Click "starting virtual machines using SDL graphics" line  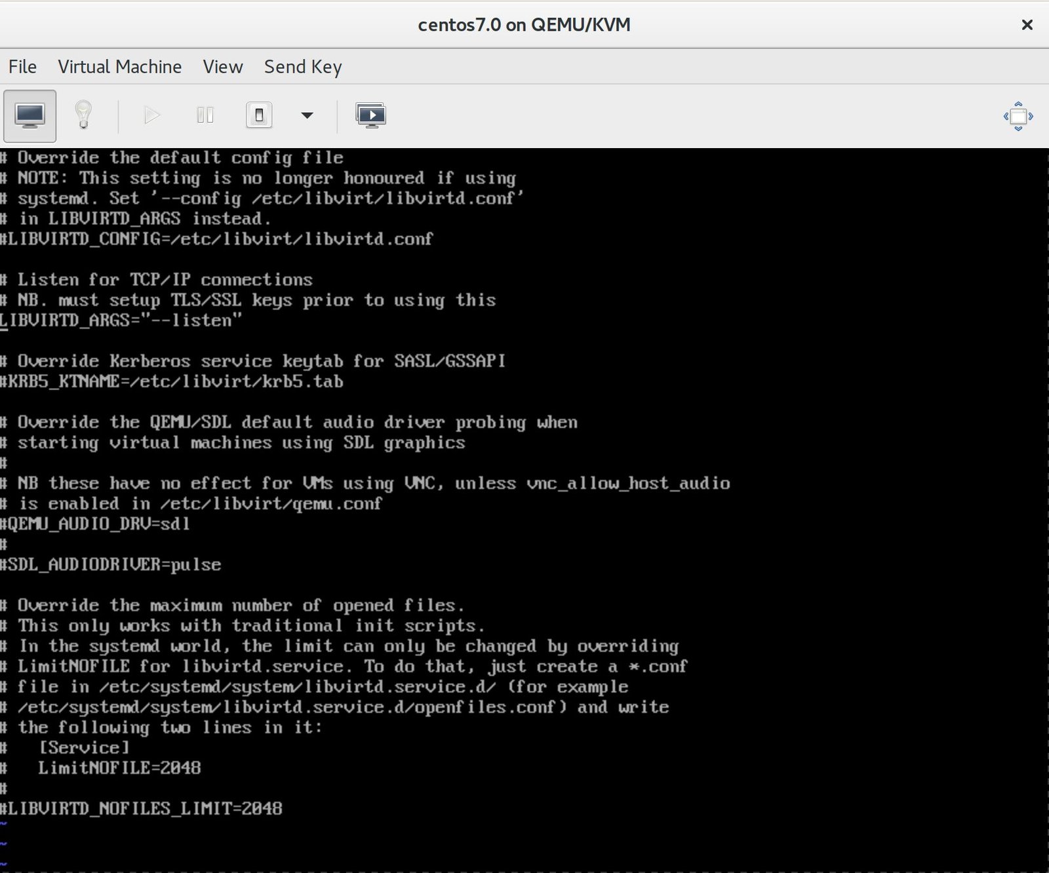[x=233, y=442]
